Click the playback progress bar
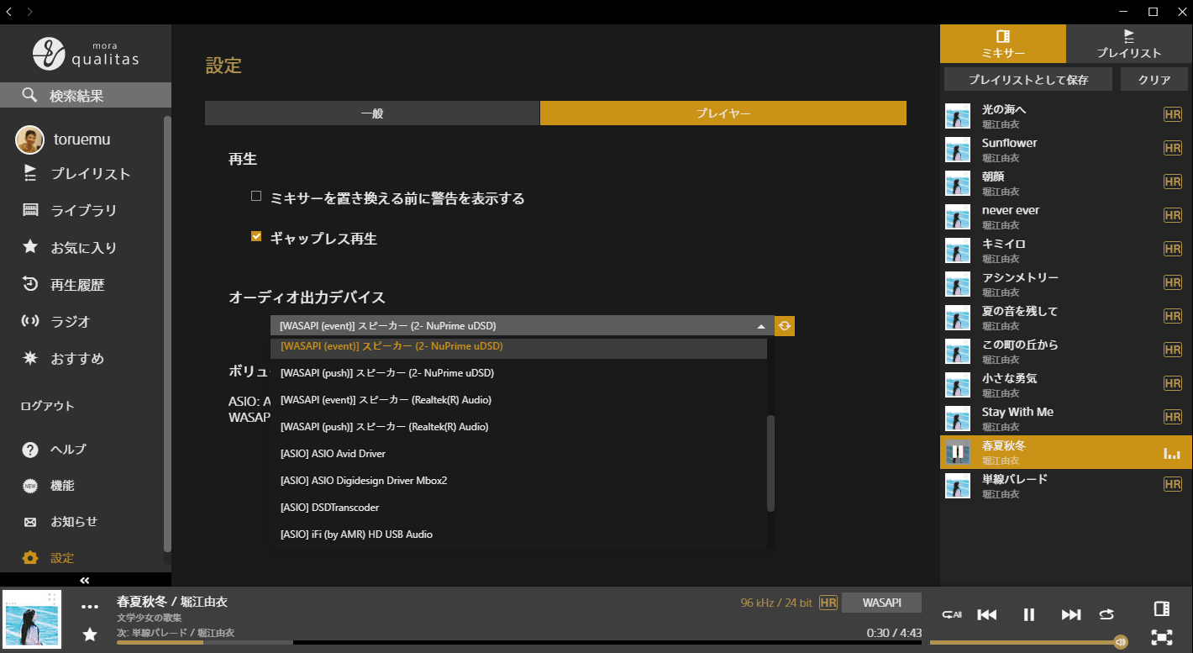This screenshot has height=653, width=1193. tap(519, 643)
